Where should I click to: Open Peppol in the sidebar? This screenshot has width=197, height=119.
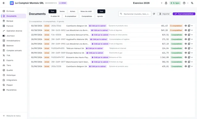[x=14, y=85]
